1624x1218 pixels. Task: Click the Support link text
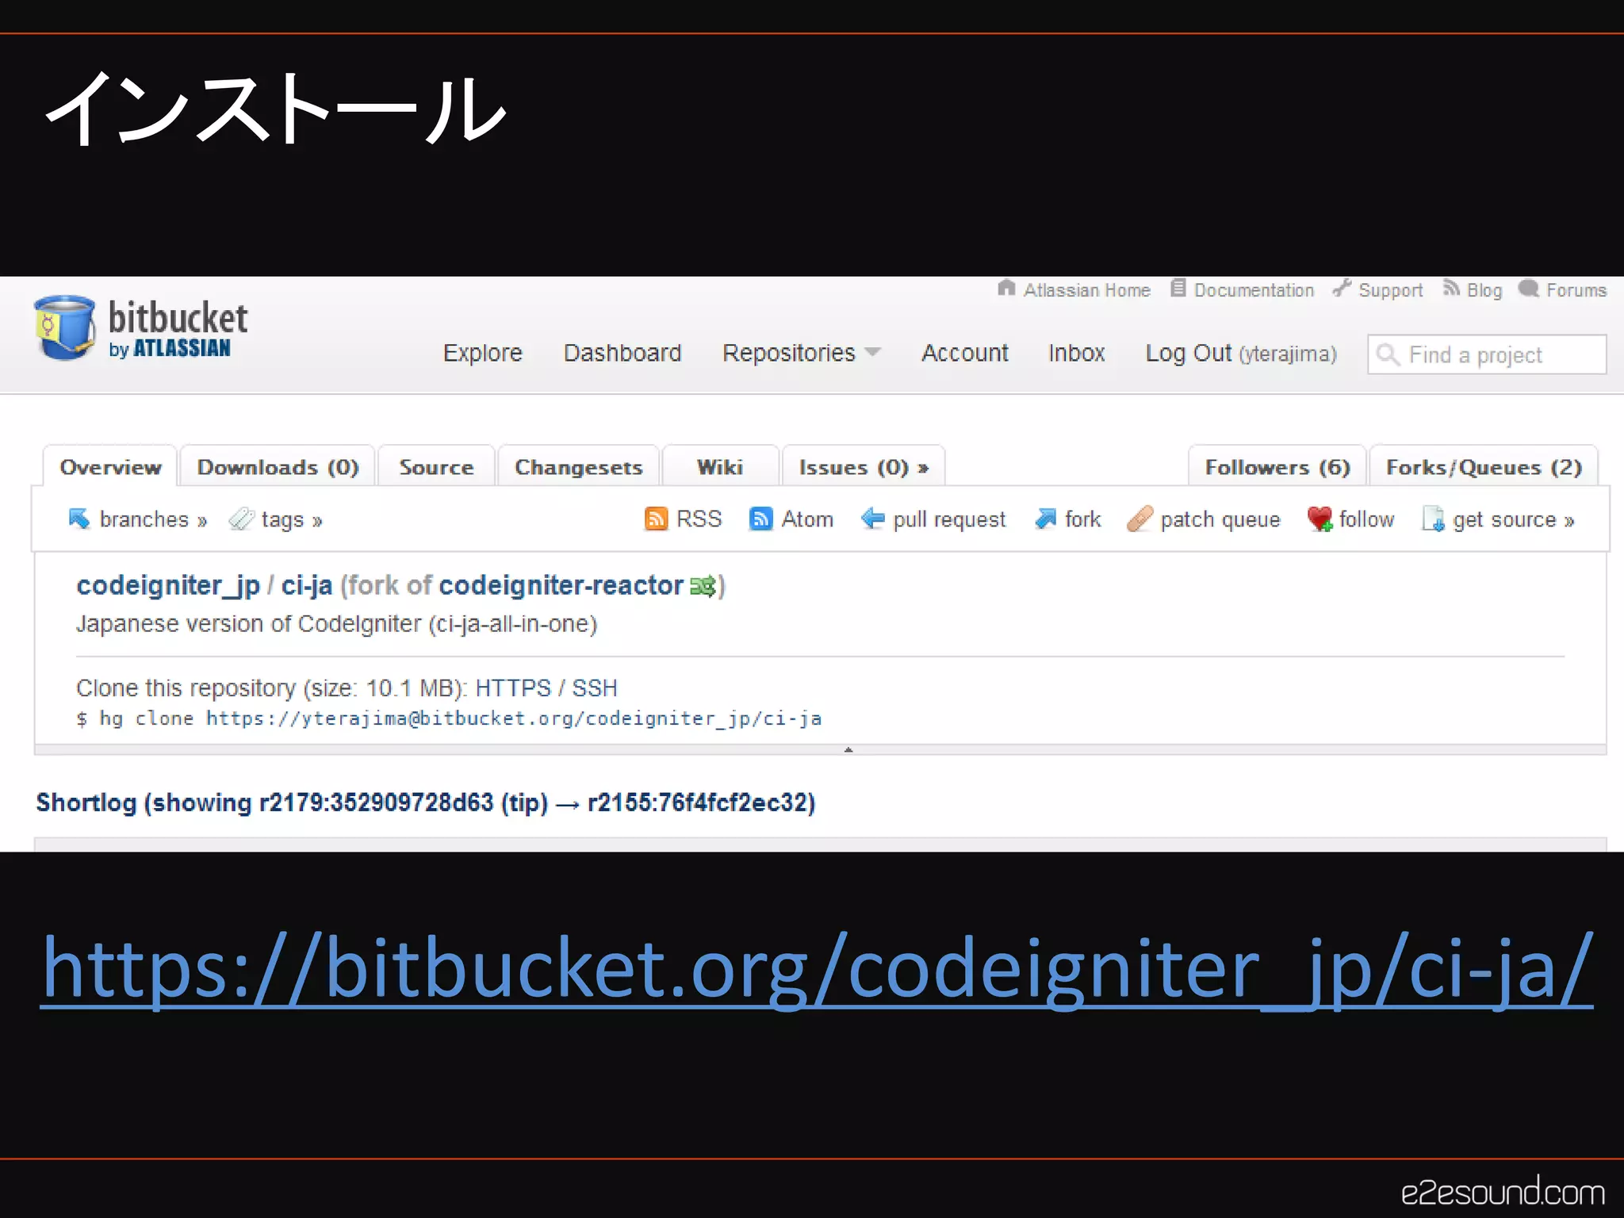click(x=1390, y=290)
